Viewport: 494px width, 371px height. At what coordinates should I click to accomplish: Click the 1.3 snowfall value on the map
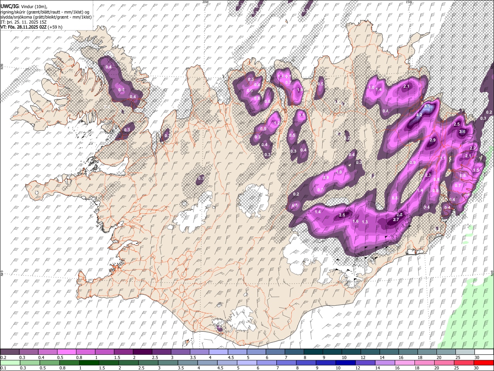[365, 222]
